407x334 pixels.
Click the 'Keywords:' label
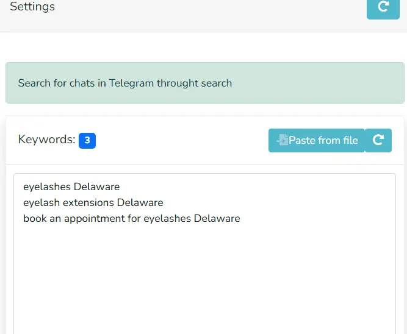[47, 140]
